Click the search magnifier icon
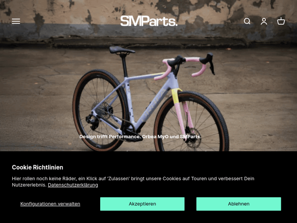Screen dimensions: 297x223 coord(247,21)
